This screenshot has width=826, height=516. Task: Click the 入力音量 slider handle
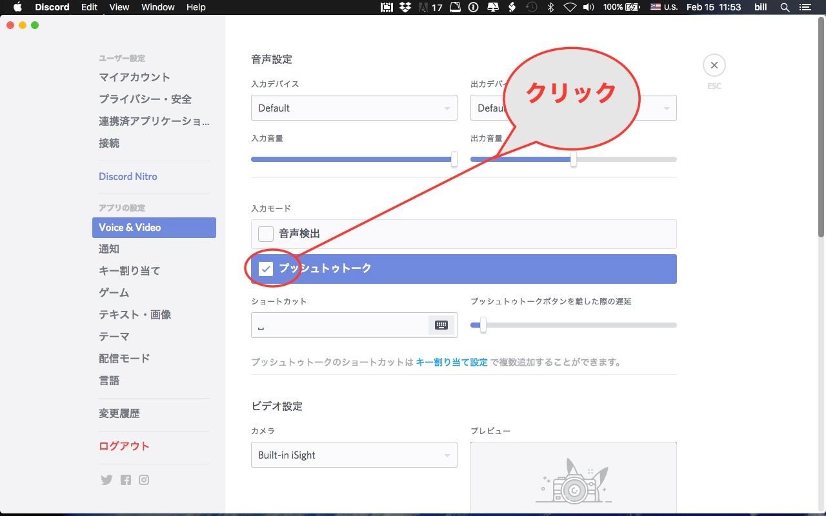click(x=454, y=159)
